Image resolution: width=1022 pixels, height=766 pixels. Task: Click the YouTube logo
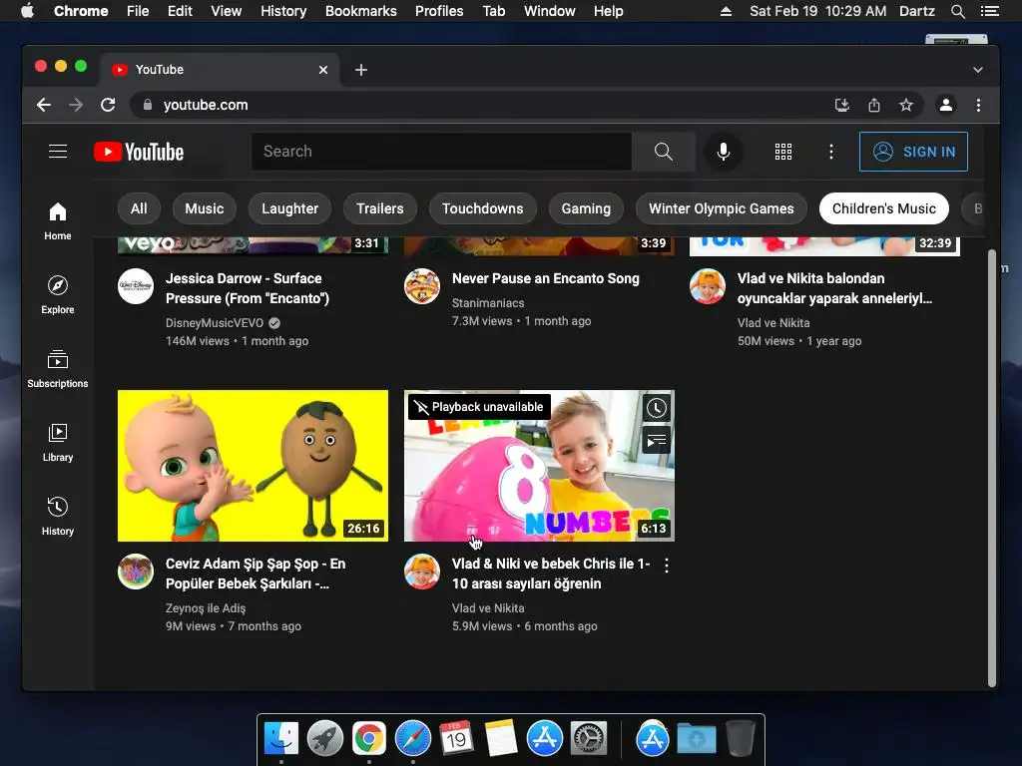(x=138, y=152)
